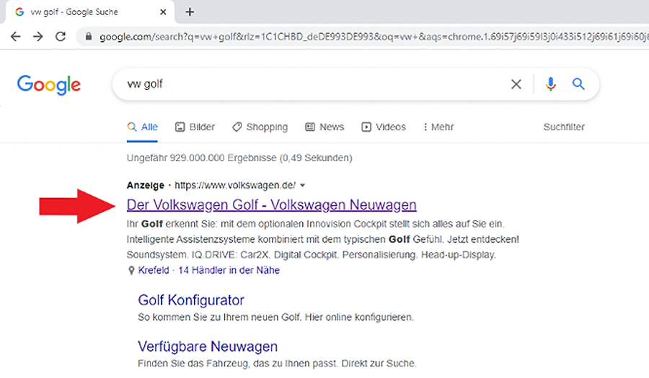Switch to the Bilder tab

195,127
